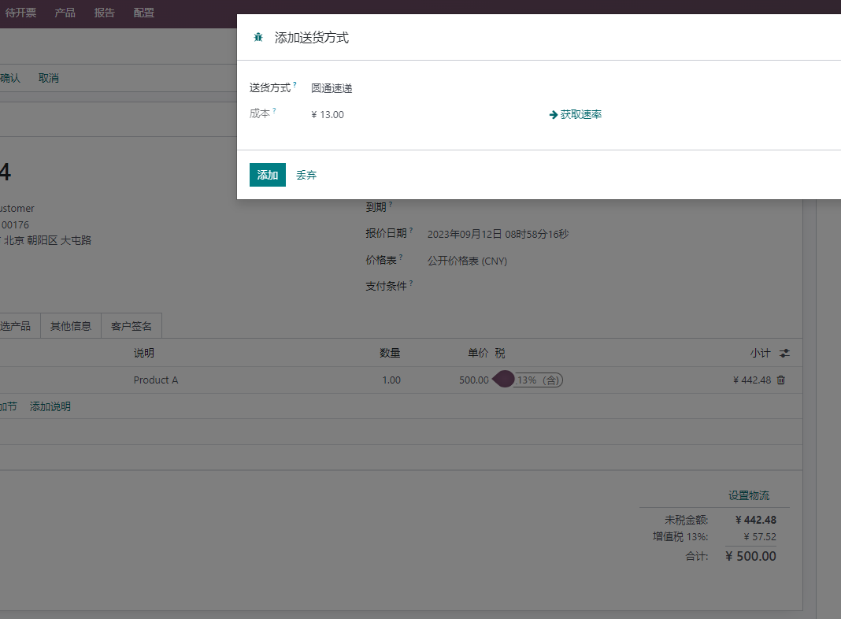Click the debug bug icon in dialog header
Screen dimensions: 841x619
click(258, 38)
